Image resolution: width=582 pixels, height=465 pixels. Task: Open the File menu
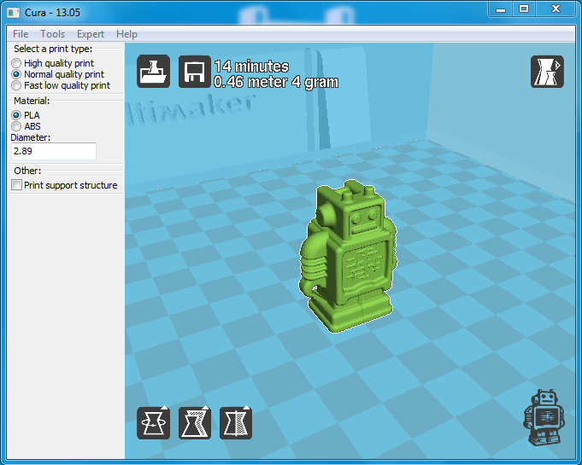tap(21, 34)
